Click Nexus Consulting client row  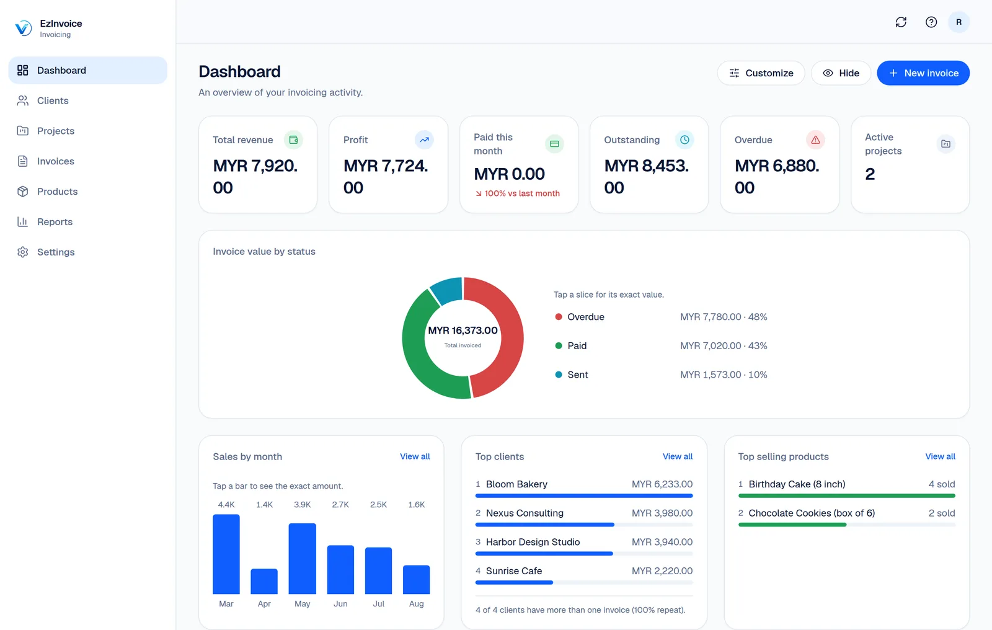[x=584, y=517]
